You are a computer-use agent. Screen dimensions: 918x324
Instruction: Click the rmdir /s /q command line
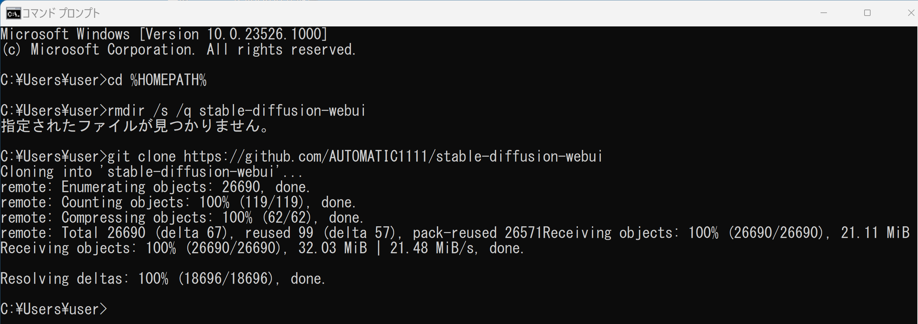tap(183, 110)
